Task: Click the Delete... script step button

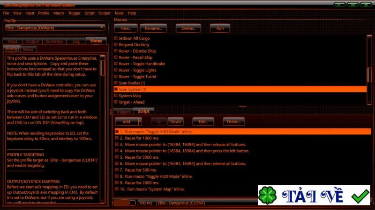Action: pos(233,122)
